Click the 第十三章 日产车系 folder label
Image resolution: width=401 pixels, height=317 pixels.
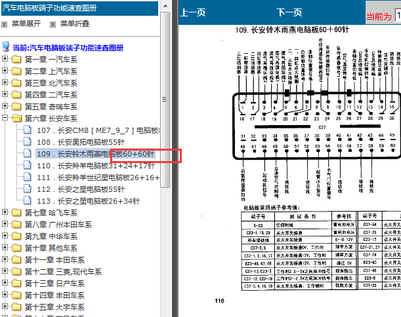point(54,284)
